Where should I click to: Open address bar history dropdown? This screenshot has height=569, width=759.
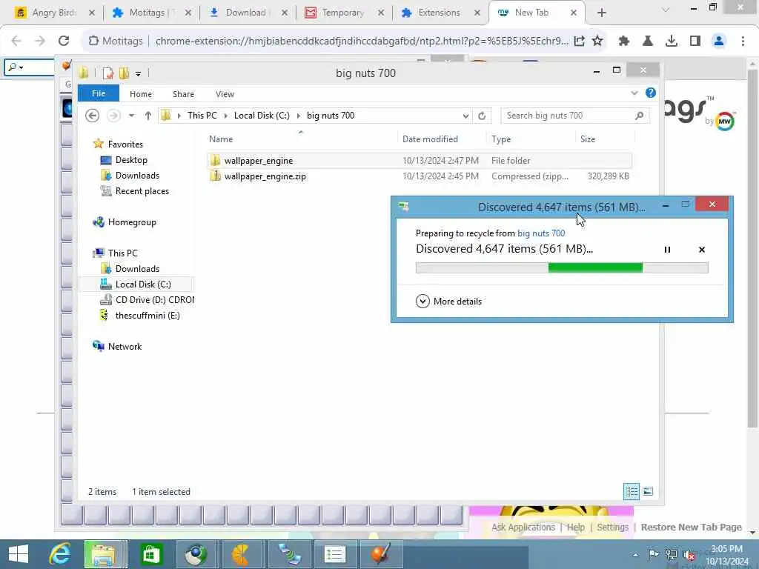click(x=465, y=116)
